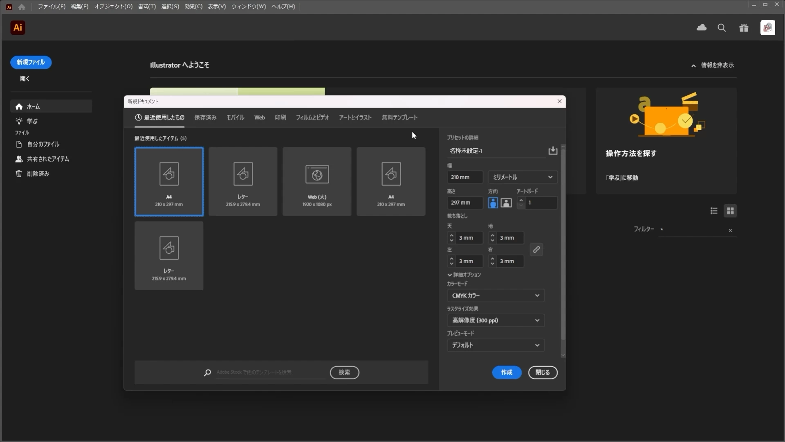The image size is (785, 442).
Task: Increase the artboard count with the up arrow
Action: pos(521,200)
